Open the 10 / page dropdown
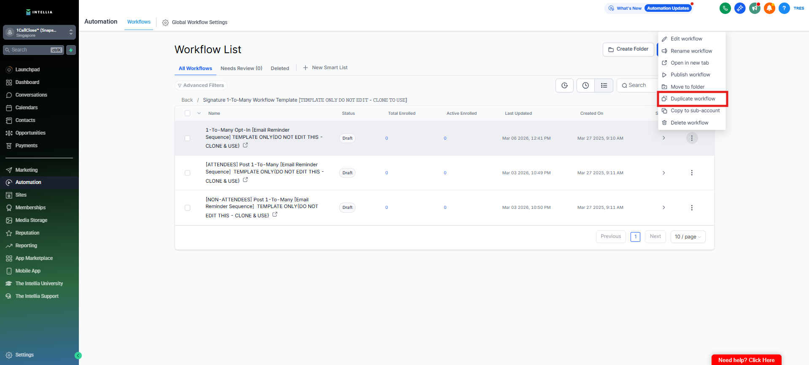This screenshot has width=809, height=365. pos(688,237)
